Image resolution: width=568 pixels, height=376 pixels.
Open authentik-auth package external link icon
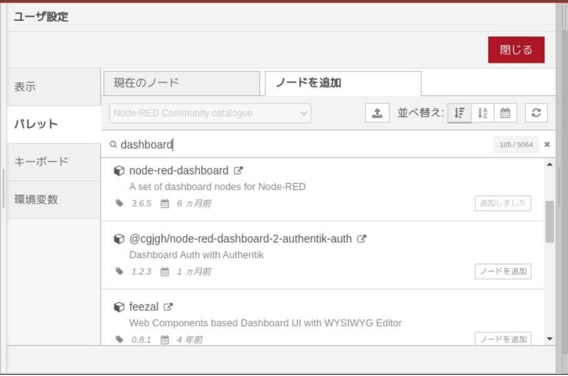[x=362, y=239]
